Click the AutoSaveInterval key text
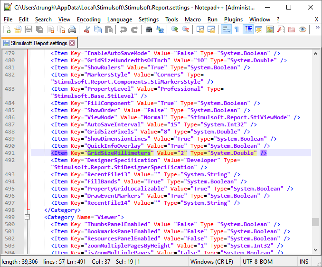 tap(114, 124)
